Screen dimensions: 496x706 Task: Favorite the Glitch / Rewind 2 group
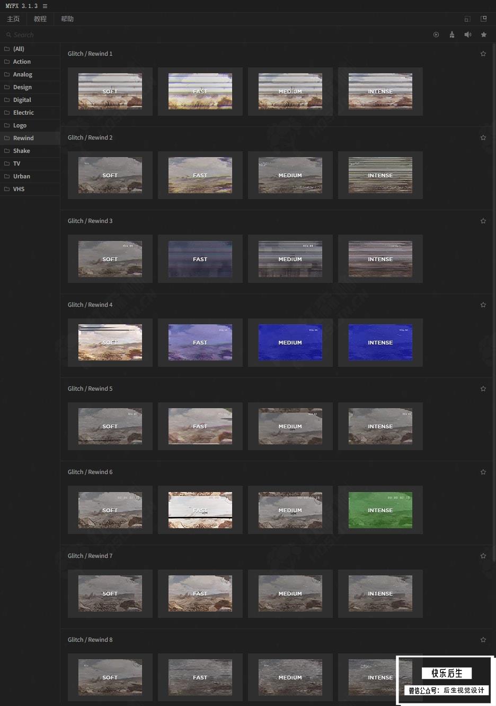(483, 137)
